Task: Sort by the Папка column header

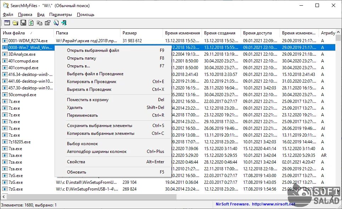Action: [x=87, y=33]
